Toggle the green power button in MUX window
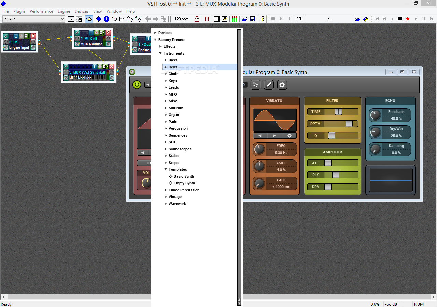 click(x=137, y=85)
